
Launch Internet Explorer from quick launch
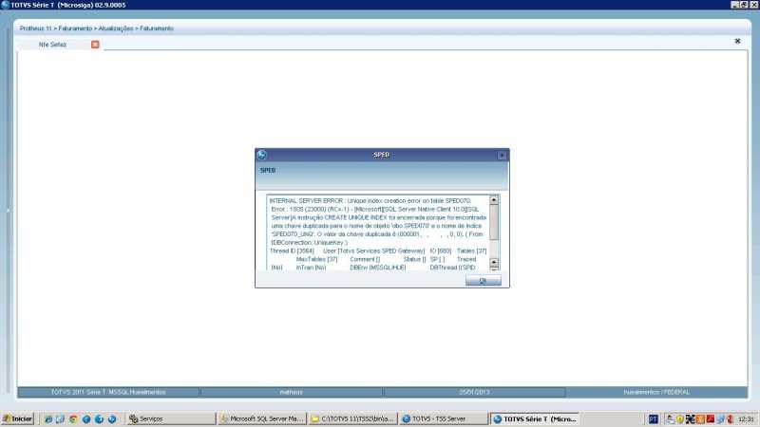point(48,419)
